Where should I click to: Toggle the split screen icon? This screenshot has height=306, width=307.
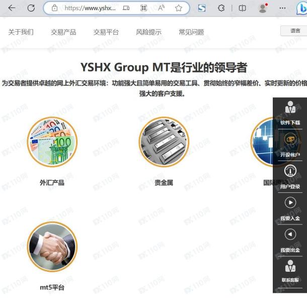pyautogui.click(x=242, y=8)
